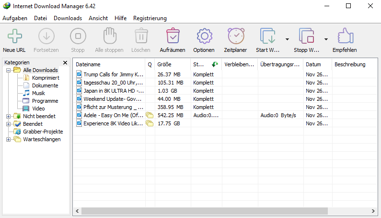This screenshot has width=381, height=218.
Task: Open the Aufräumen cleanup tool
Action: (173, 36)
